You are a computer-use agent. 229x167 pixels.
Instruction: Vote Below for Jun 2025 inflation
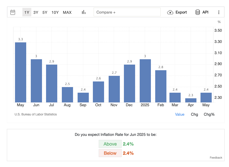tap(110, 153)
